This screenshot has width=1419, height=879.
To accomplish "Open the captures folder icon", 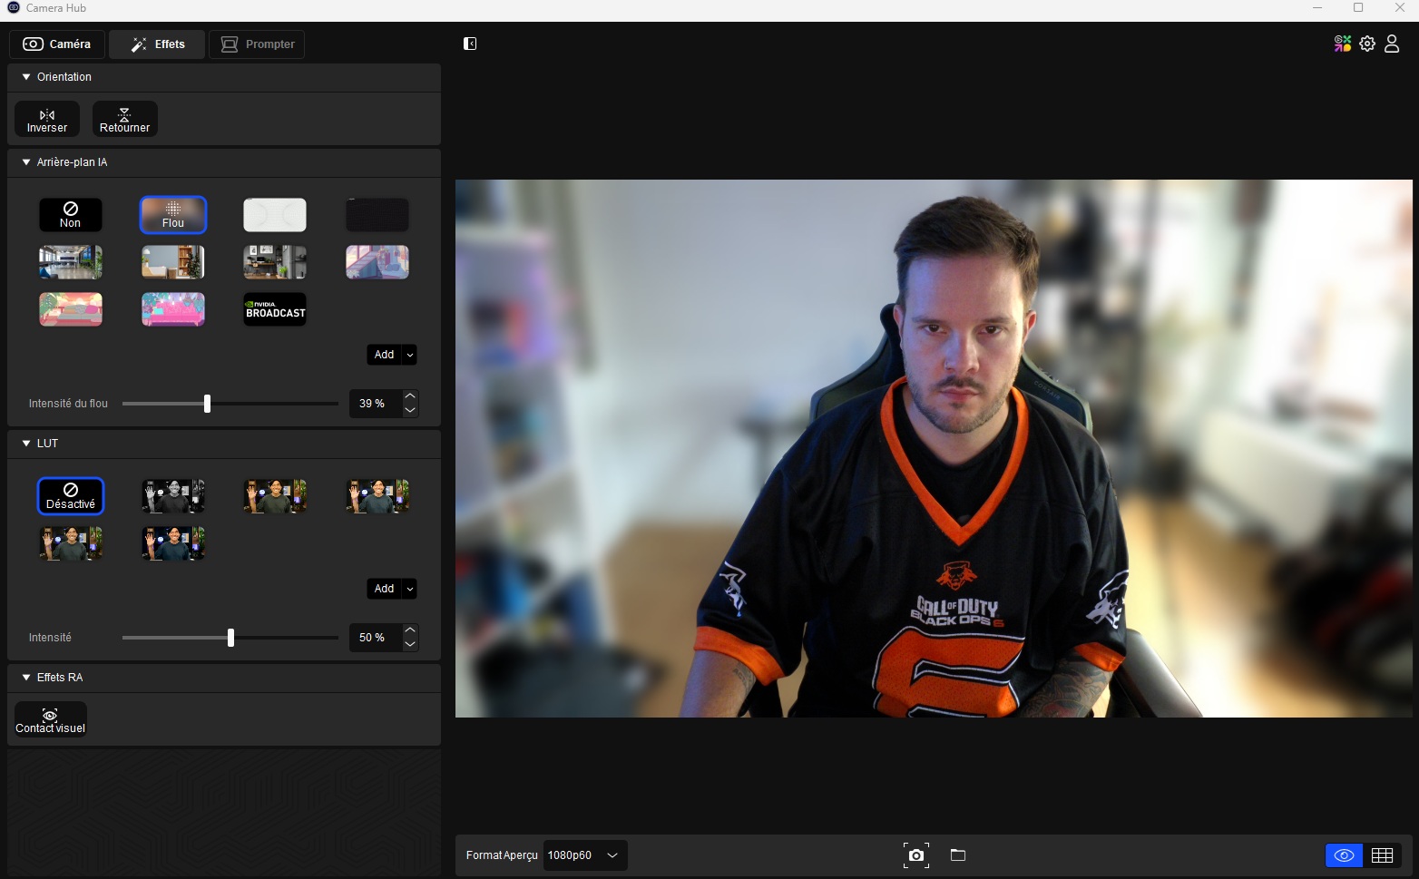I will [957, 855].
